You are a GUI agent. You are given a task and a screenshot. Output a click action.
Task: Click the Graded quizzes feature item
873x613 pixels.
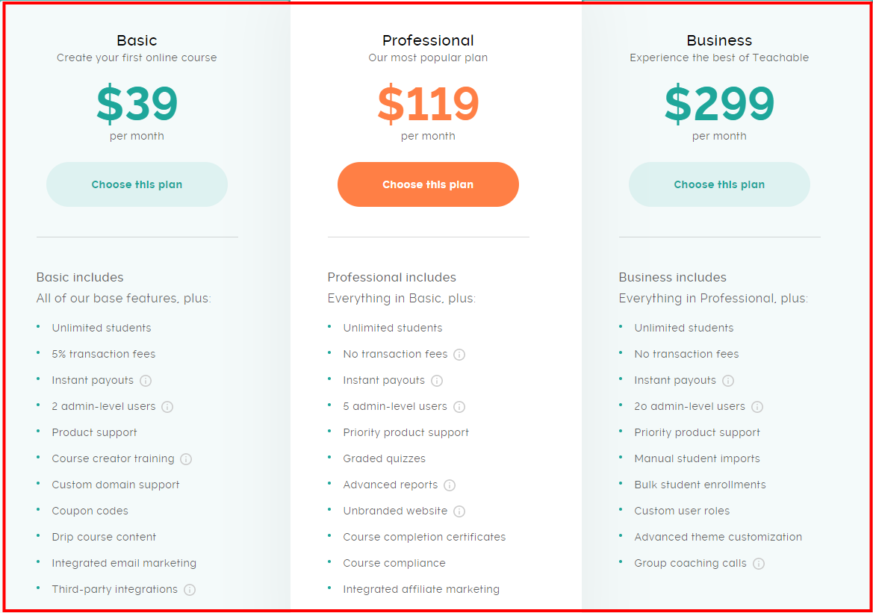(x=384, y=458)
